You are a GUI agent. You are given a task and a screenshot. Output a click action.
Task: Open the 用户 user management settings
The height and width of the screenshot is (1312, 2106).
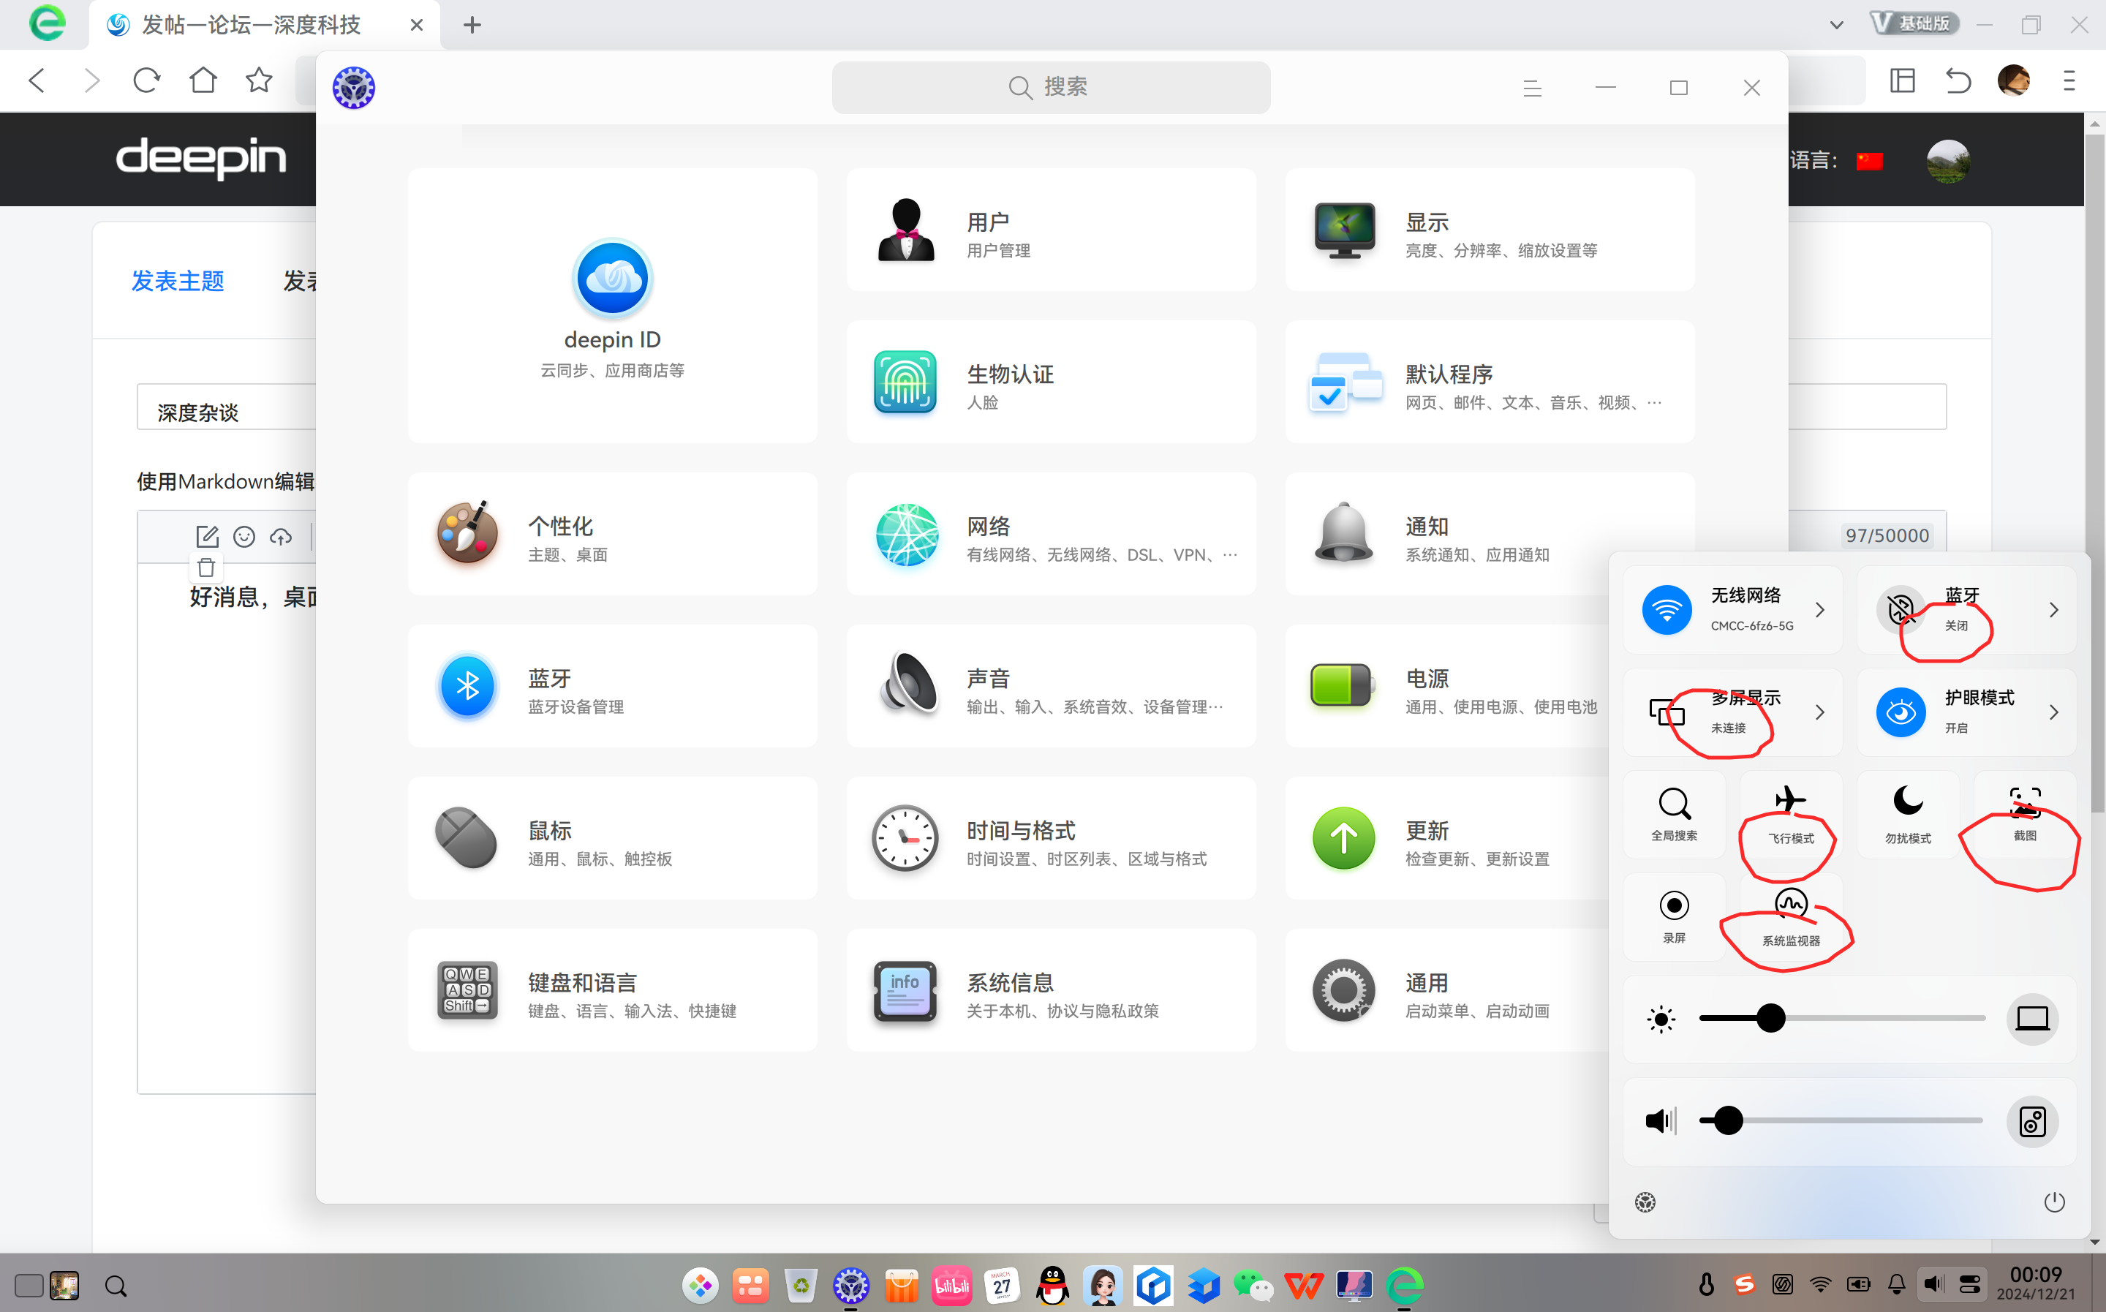[1050, 230]
